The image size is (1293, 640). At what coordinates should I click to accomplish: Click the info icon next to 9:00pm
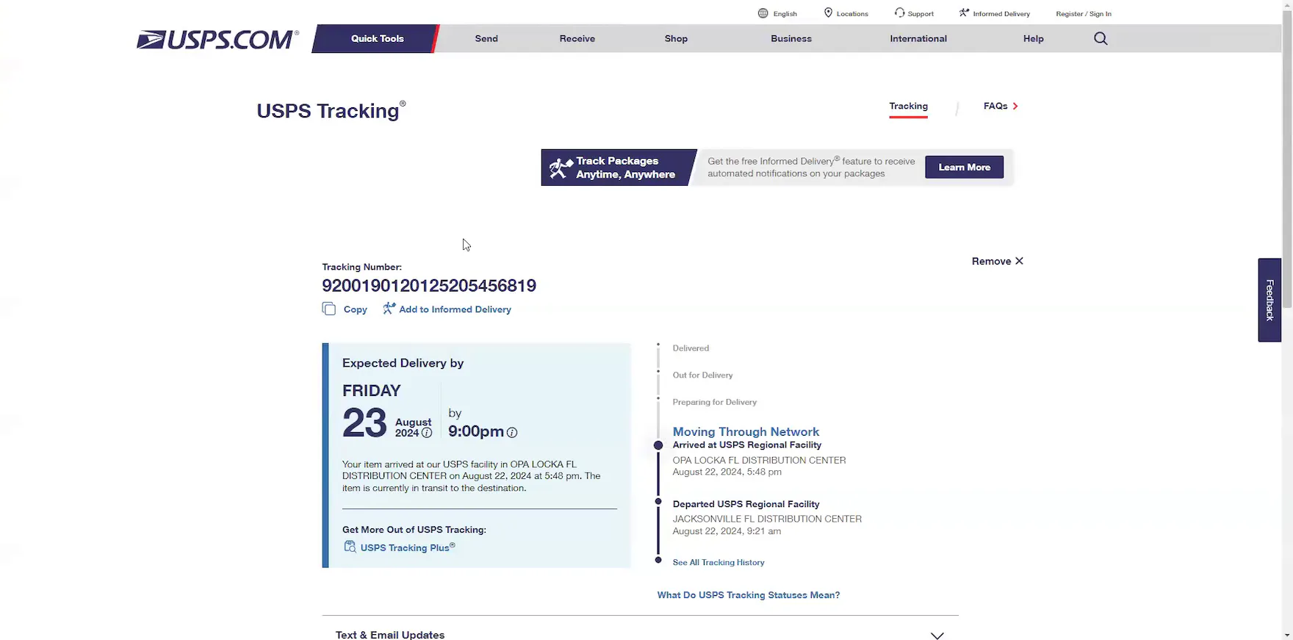512,433
